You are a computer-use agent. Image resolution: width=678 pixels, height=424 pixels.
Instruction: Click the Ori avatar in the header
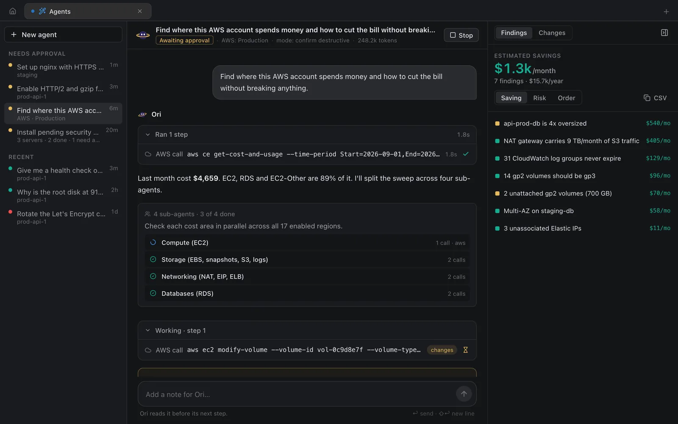pyautogui.click(x=143, y=35)
